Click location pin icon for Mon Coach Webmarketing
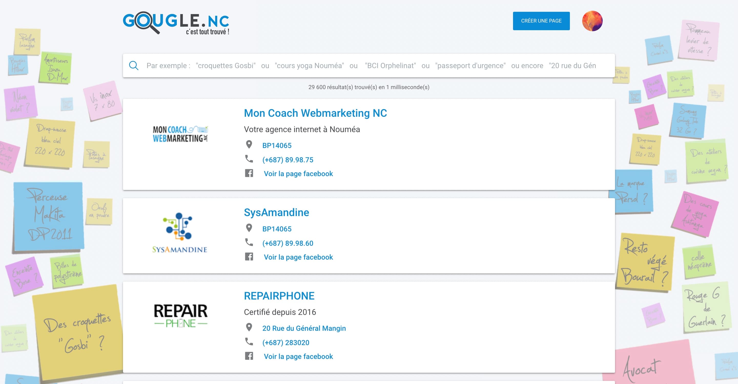738x384 pixels. click(249, 144)
